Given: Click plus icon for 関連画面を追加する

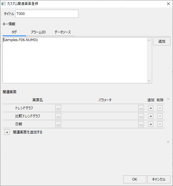Looking at the screenshot, I should point(7,132).
